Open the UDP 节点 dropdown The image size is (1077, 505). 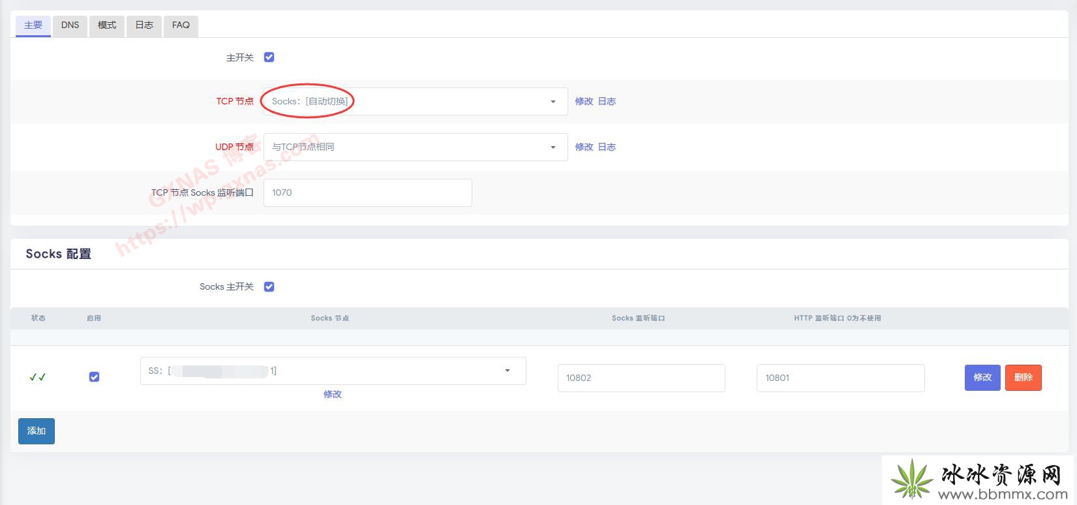click(x=415, y=147)
